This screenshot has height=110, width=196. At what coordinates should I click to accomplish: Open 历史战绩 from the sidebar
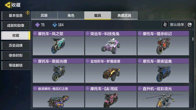[x=16, y=45]
